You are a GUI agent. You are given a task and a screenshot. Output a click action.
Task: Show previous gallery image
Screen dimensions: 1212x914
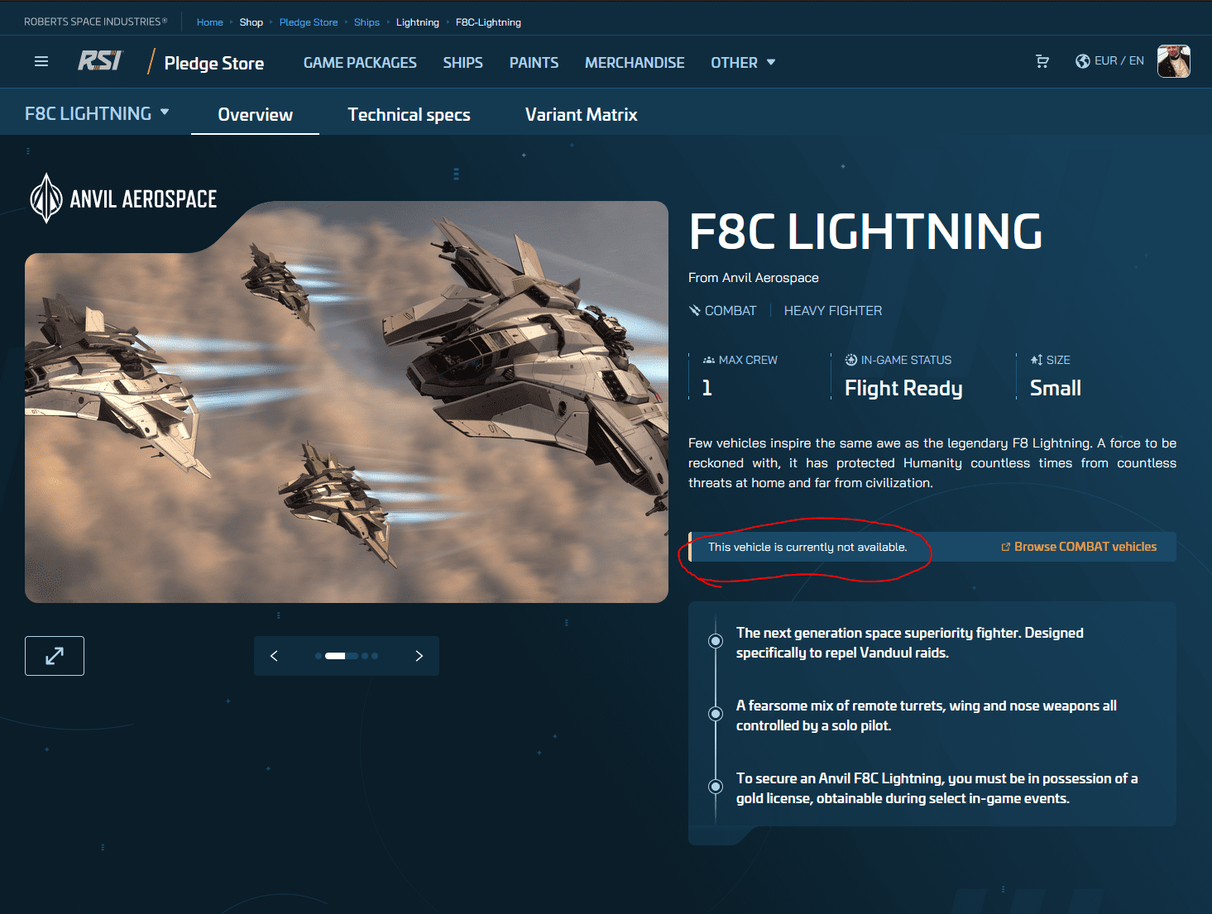[274, 656]
